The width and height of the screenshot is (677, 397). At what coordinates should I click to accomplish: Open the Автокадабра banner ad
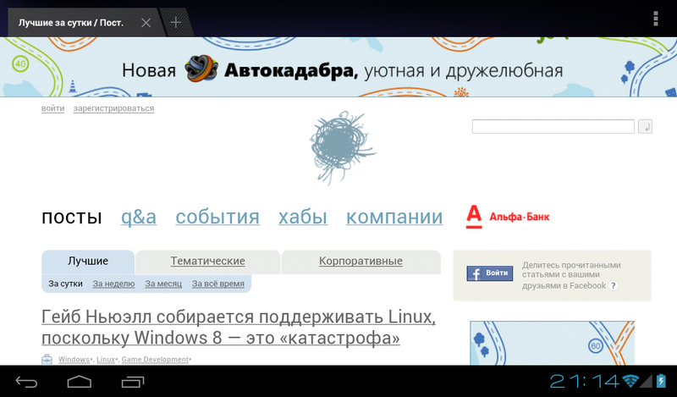(x=338, y=67)
